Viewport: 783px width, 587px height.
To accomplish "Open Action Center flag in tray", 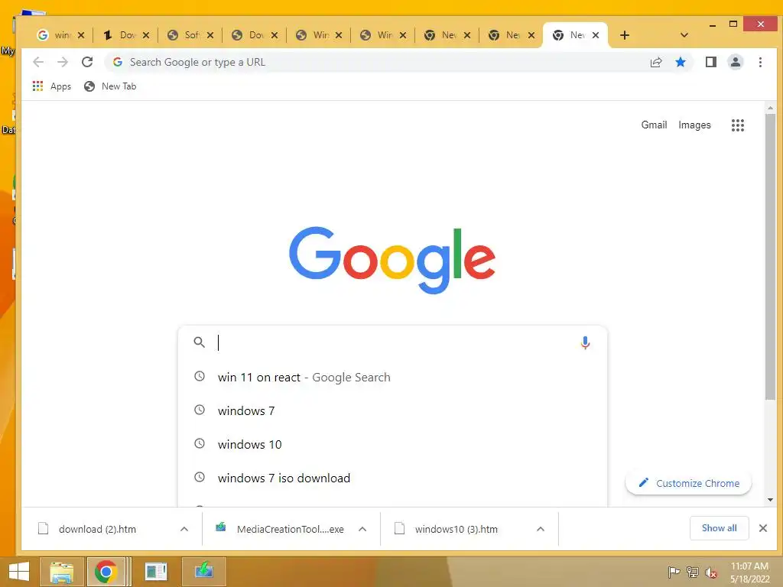I will coord(674,572).
